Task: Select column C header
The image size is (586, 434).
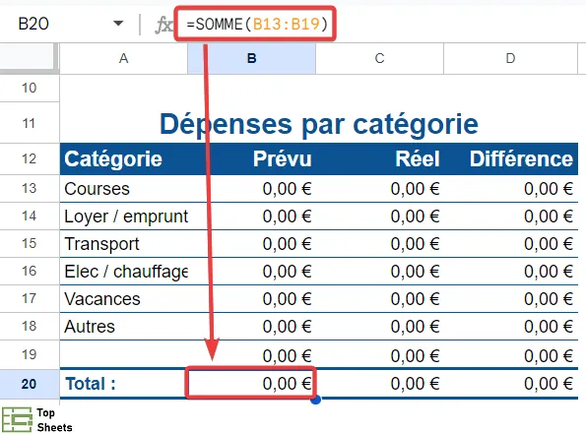Action: [380, 59]
